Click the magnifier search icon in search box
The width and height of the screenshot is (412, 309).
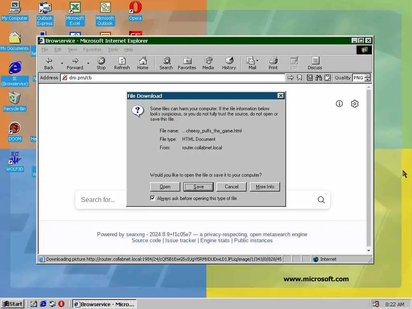pos(321,200)
